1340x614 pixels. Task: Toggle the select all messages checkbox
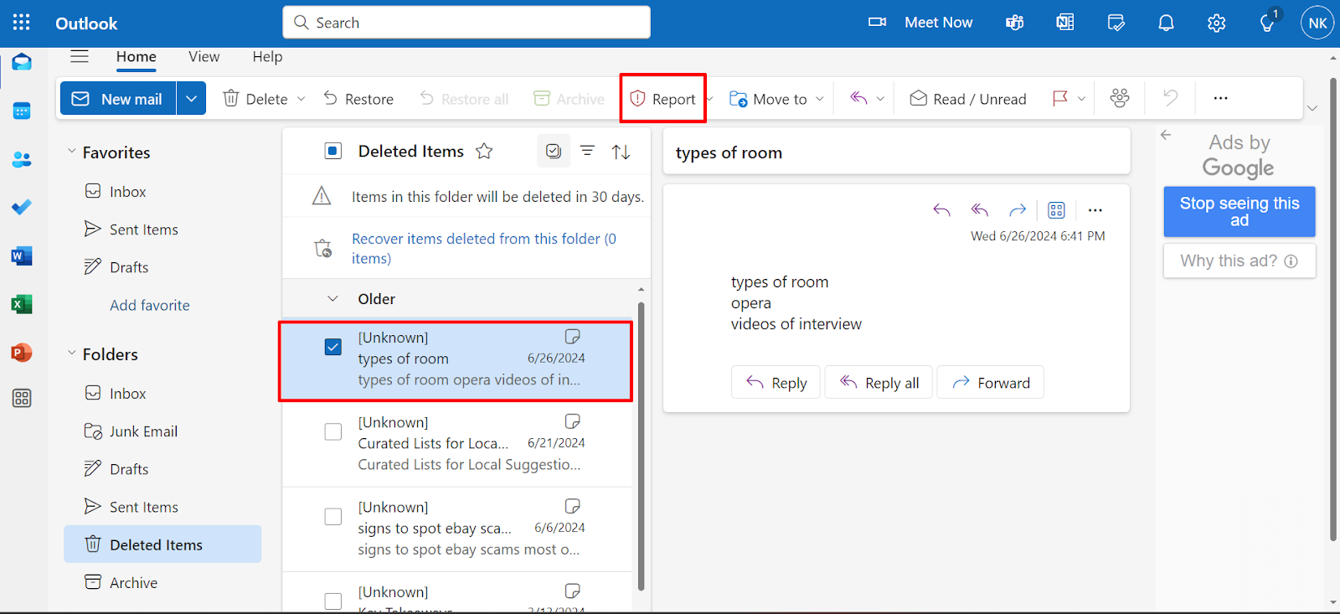click(333, 151)
